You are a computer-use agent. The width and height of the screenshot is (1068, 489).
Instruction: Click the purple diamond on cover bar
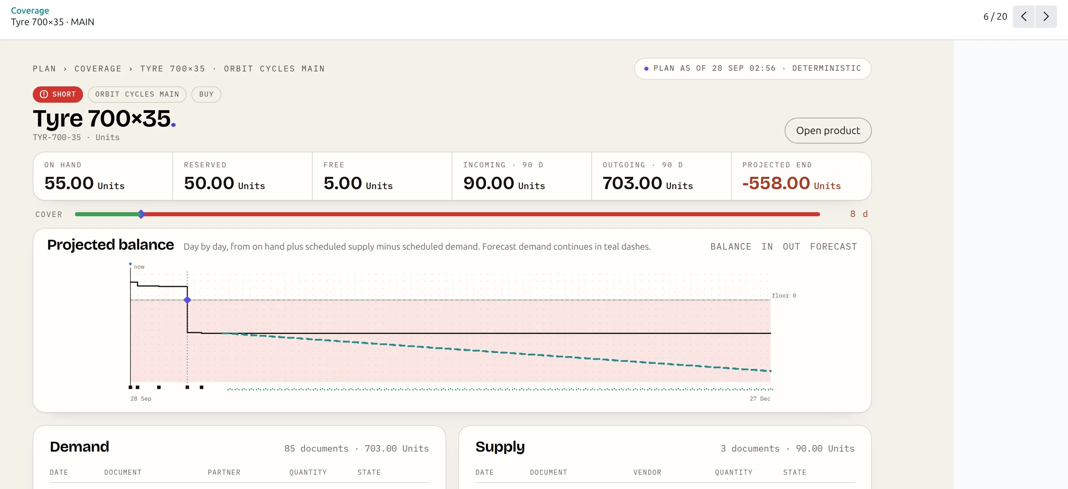click(x=141, y=214)
